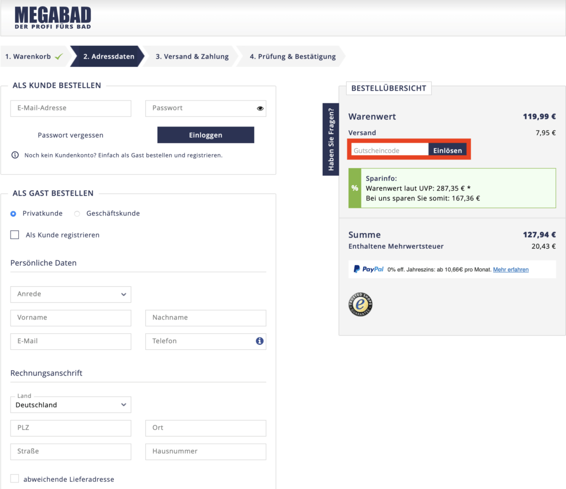
Task: Focus the Gutscheincode field
Action: (390, 150)
